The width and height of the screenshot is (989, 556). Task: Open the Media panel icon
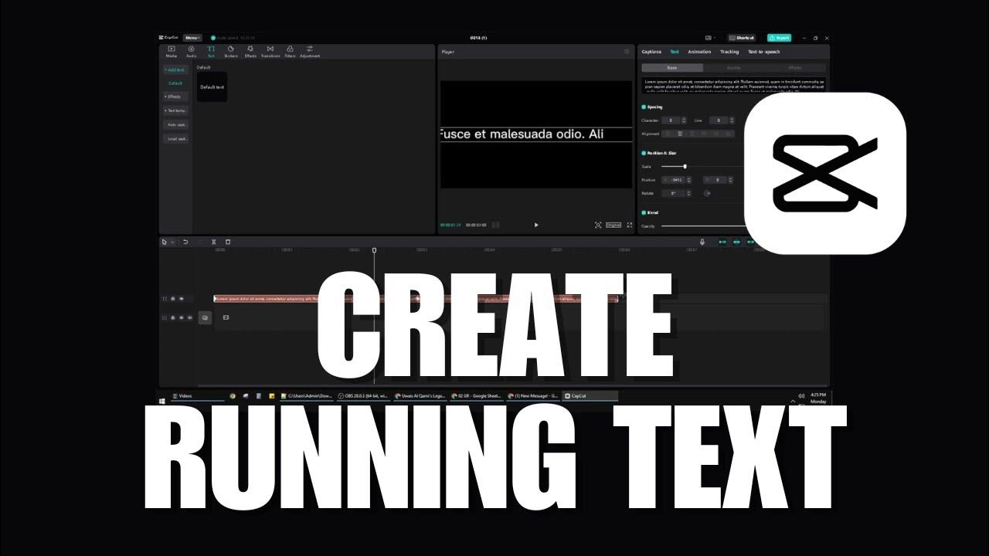(x=172, y=52)
